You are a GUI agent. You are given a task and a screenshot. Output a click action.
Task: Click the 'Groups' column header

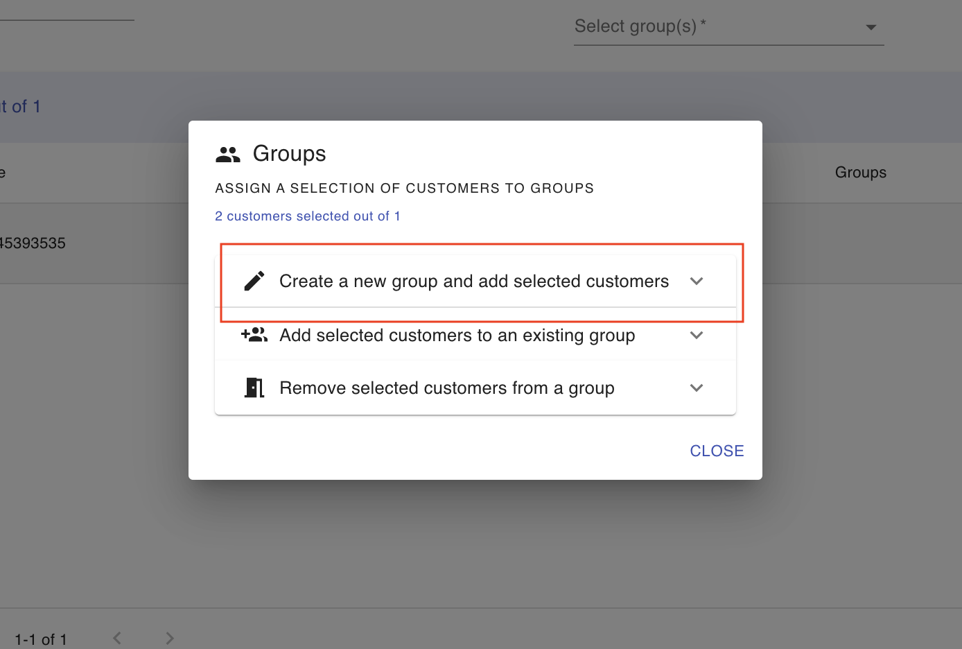861,172
